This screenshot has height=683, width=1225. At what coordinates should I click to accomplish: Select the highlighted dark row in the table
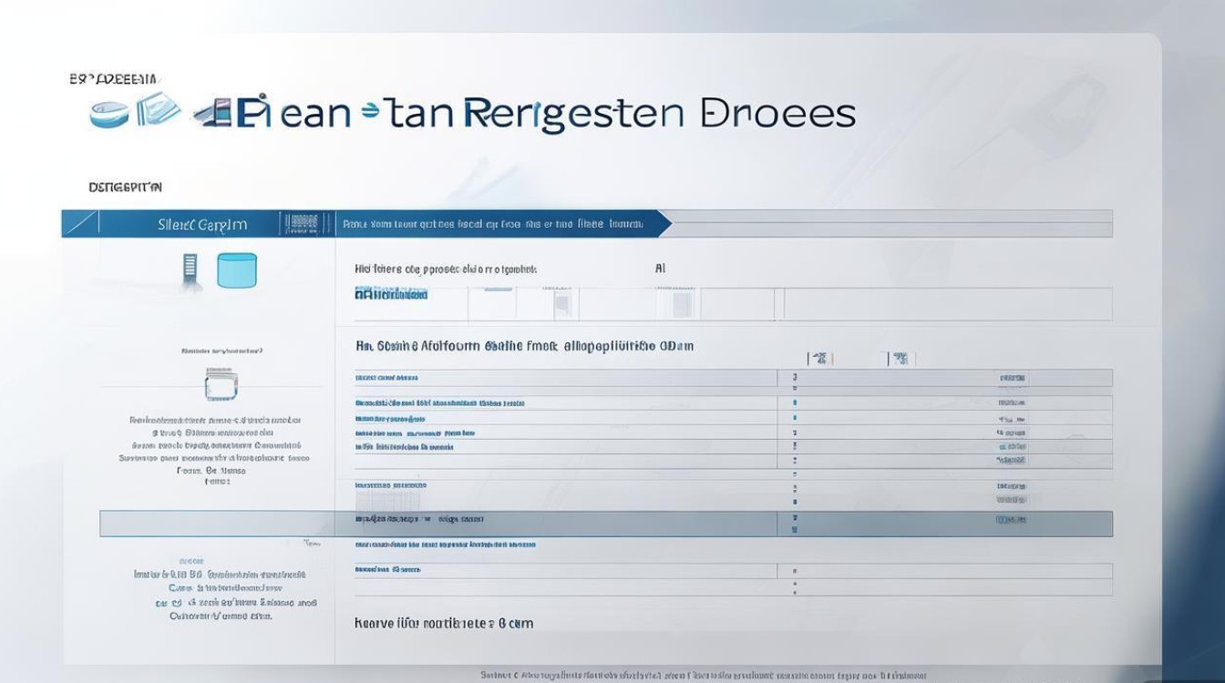point(605,523)
